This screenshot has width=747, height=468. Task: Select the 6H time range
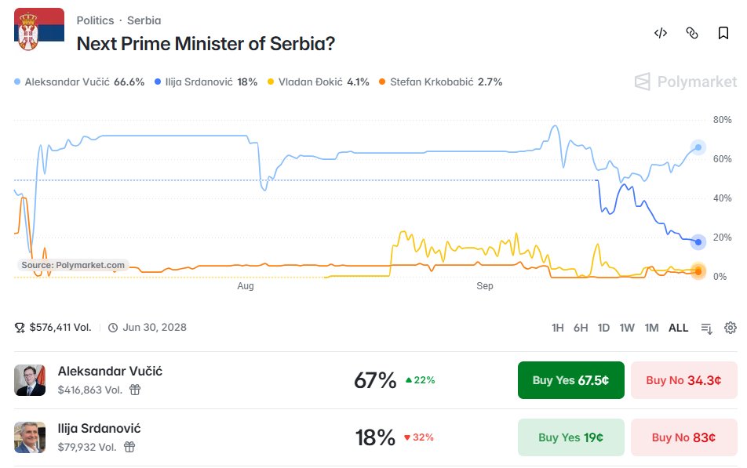point(581,328)
